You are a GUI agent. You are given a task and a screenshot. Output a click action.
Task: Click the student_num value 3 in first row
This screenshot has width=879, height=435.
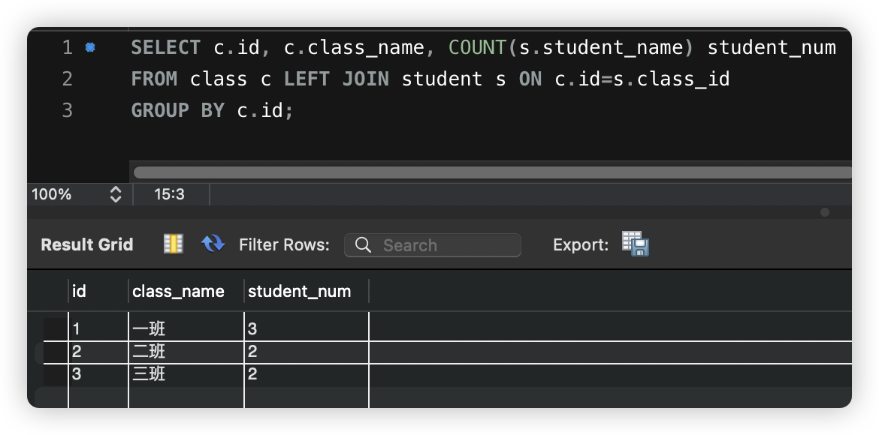click(x=305, y=328)
